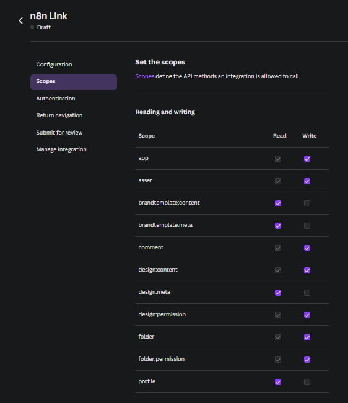This screenshot has height=403, width=348.
Task: Go back using the left chevron arrow
Action: pos(21,20)
